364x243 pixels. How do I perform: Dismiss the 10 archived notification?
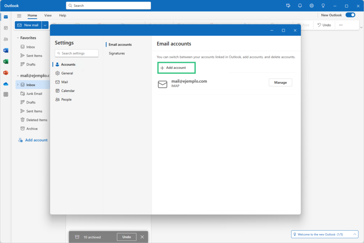point(142,237)
